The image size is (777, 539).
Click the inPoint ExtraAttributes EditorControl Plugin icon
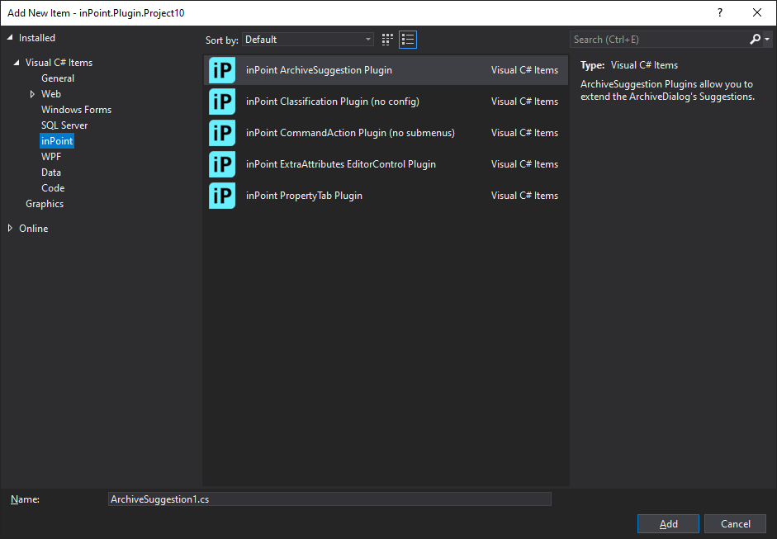[222, 164]
